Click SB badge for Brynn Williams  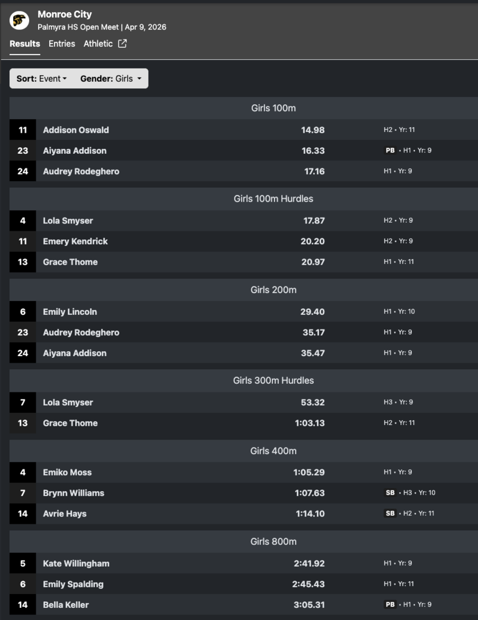390,493
